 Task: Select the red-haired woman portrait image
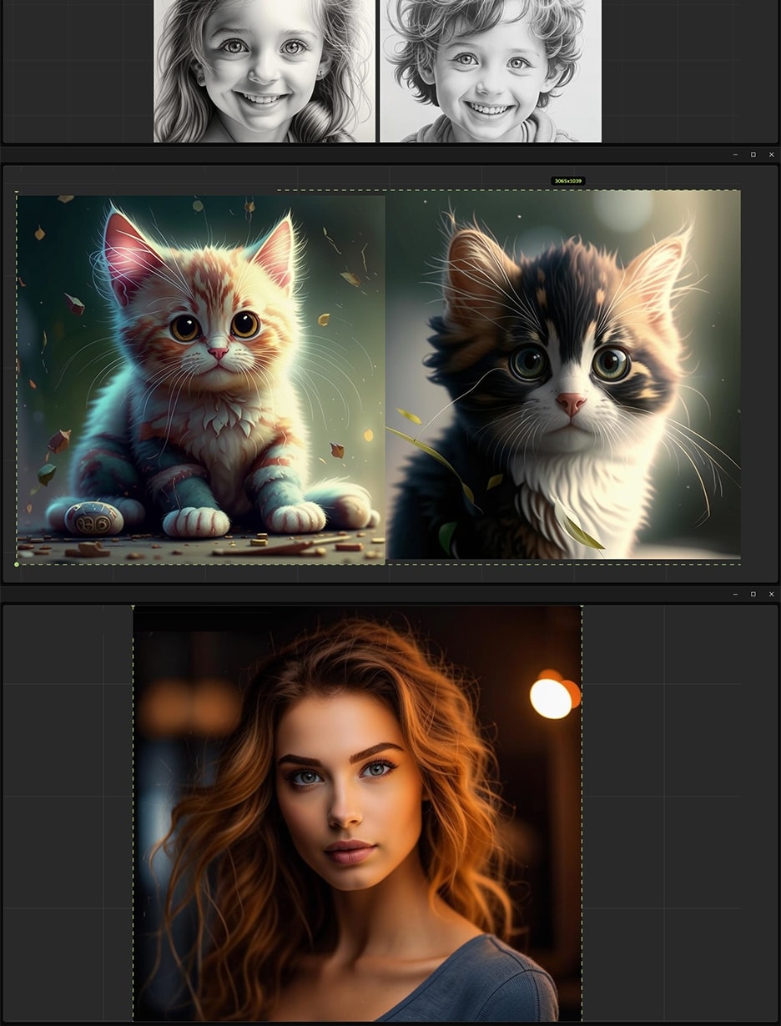coord(357,813)
